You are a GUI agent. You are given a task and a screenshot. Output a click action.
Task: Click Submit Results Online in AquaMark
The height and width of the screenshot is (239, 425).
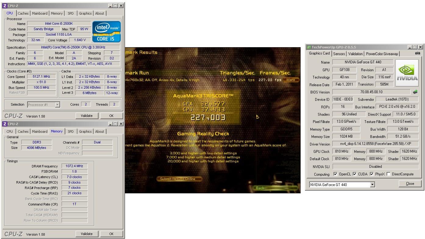(x=180, y=179)
